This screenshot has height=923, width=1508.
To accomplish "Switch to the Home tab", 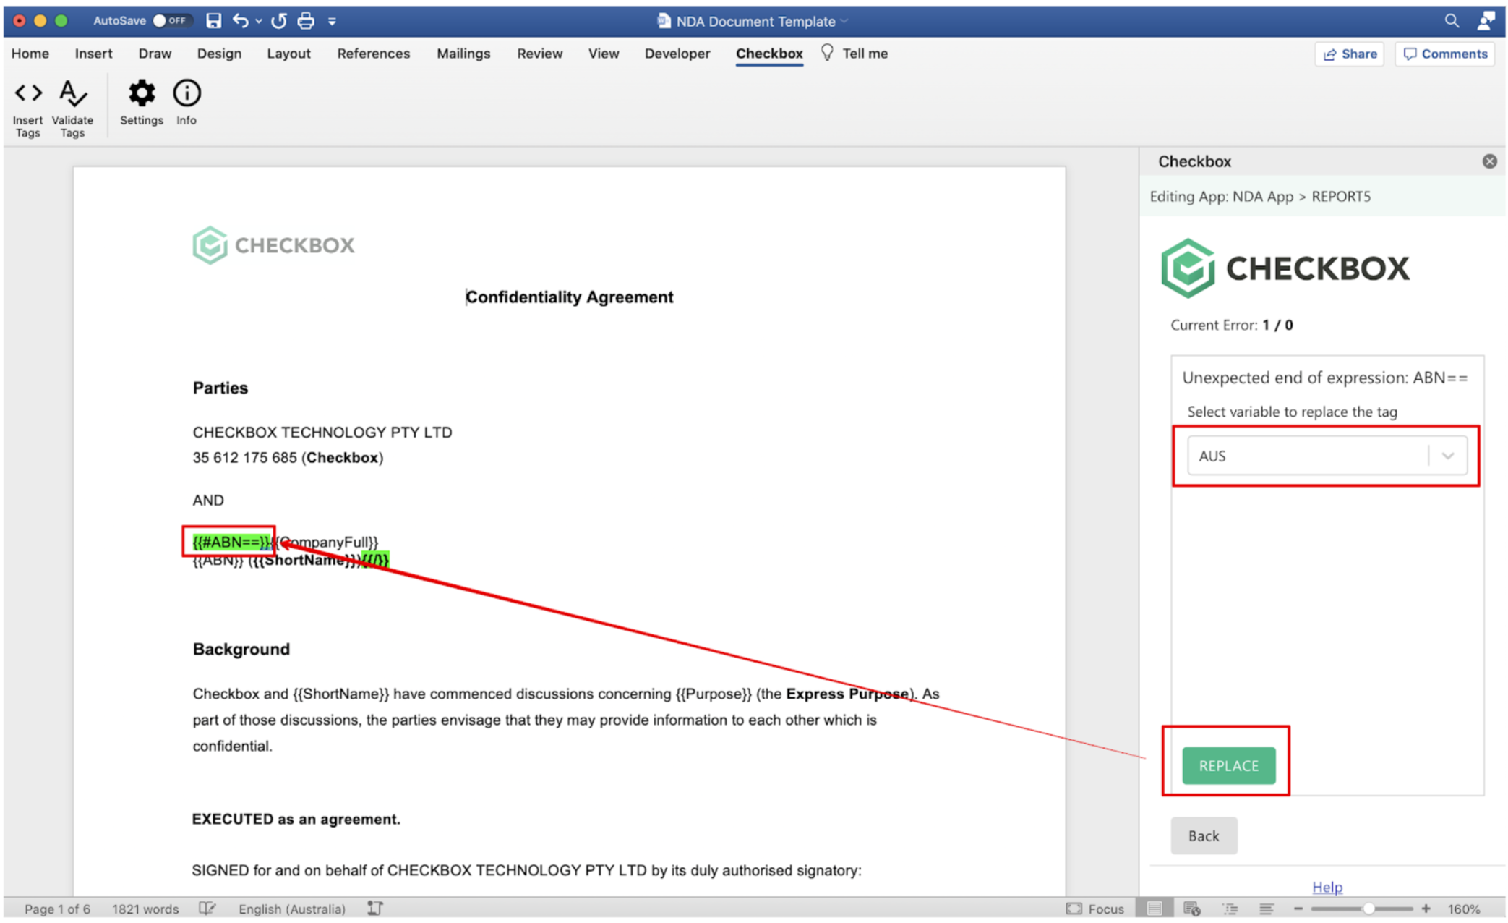I will click(x=30, y=54).
